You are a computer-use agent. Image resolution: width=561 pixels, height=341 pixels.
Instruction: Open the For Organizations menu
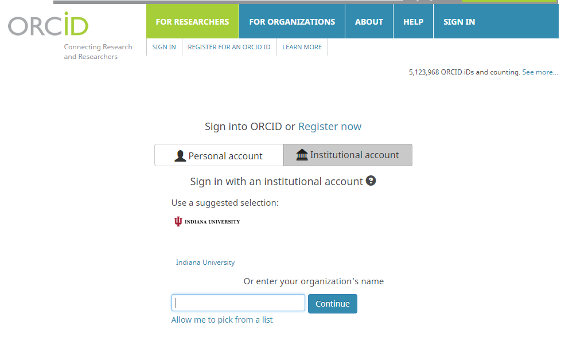point(292,22)
